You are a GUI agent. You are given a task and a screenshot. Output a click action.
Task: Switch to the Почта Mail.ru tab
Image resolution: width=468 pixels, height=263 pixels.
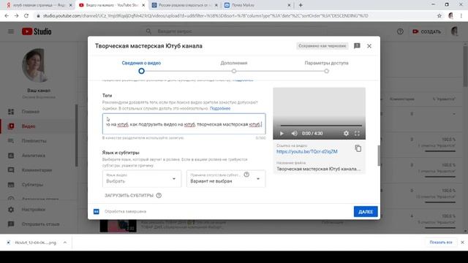coord(257,5)
